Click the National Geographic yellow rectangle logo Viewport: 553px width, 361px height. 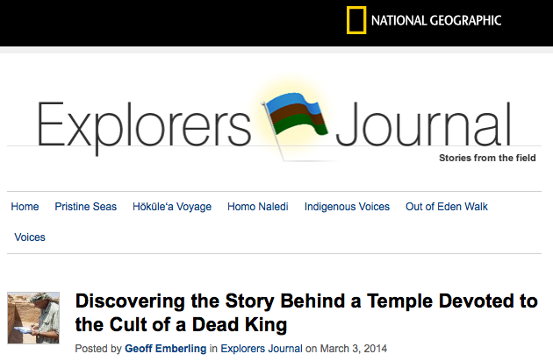(356, 20)
